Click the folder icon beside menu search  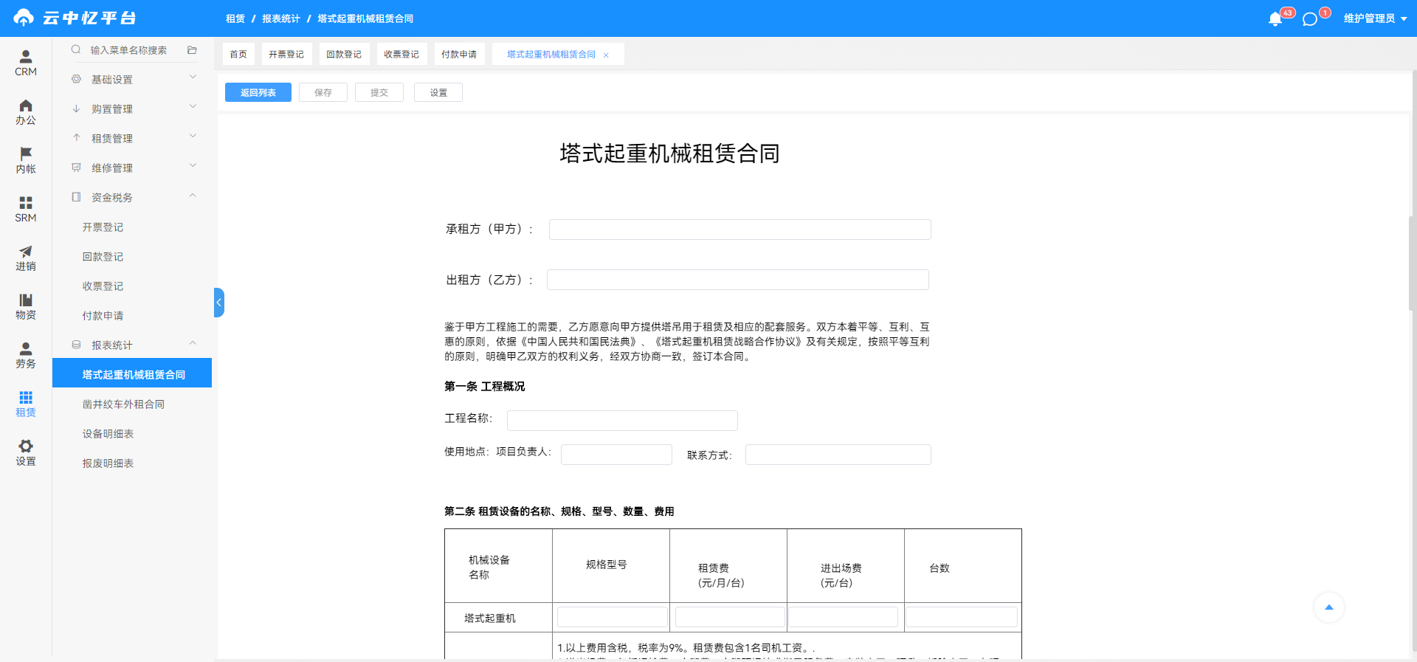coord(192,50)
